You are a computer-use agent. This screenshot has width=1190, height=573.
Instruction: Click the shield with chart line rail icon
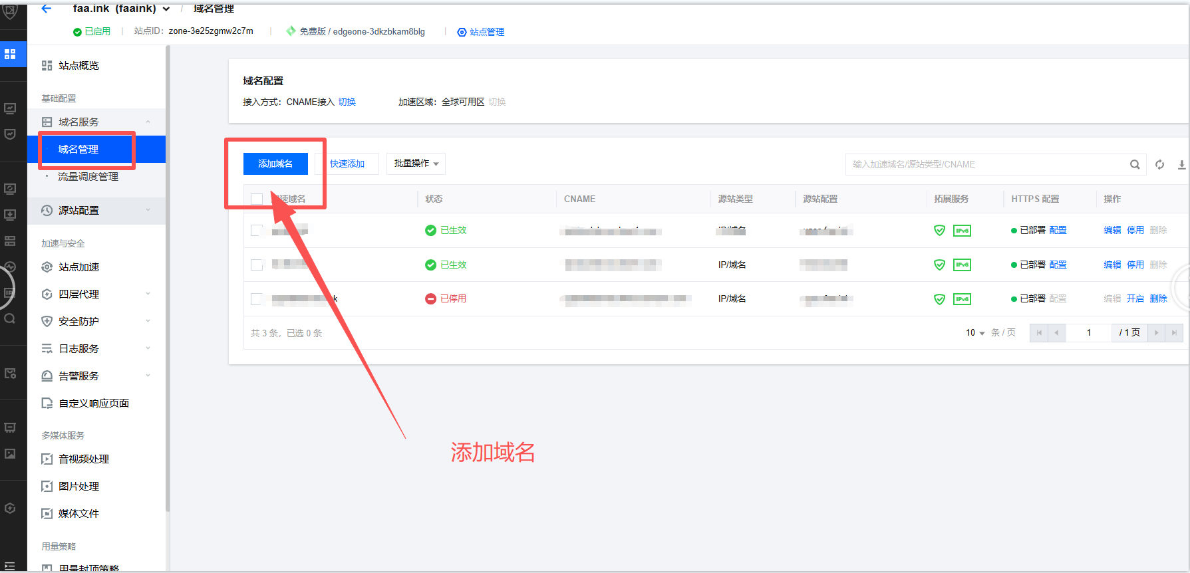[x=10, y=134]
